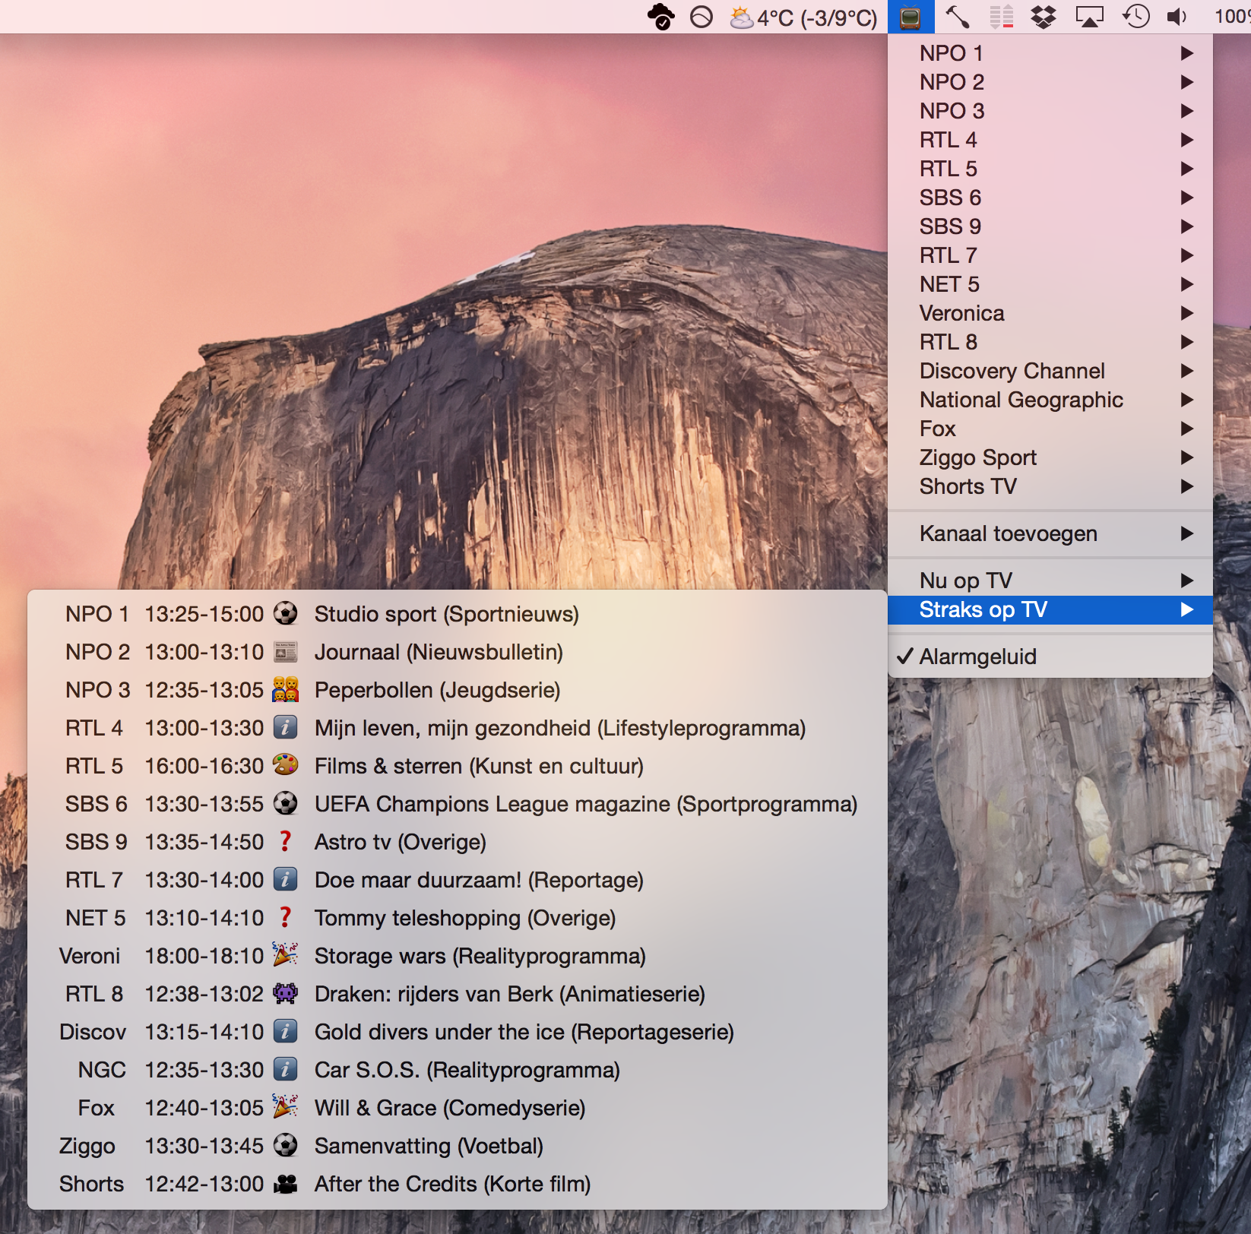Screen dimensions: 1251x1234
Task: Open the TV guide menu bar icon
Action: pyautogui.click(x=911, y=17)
